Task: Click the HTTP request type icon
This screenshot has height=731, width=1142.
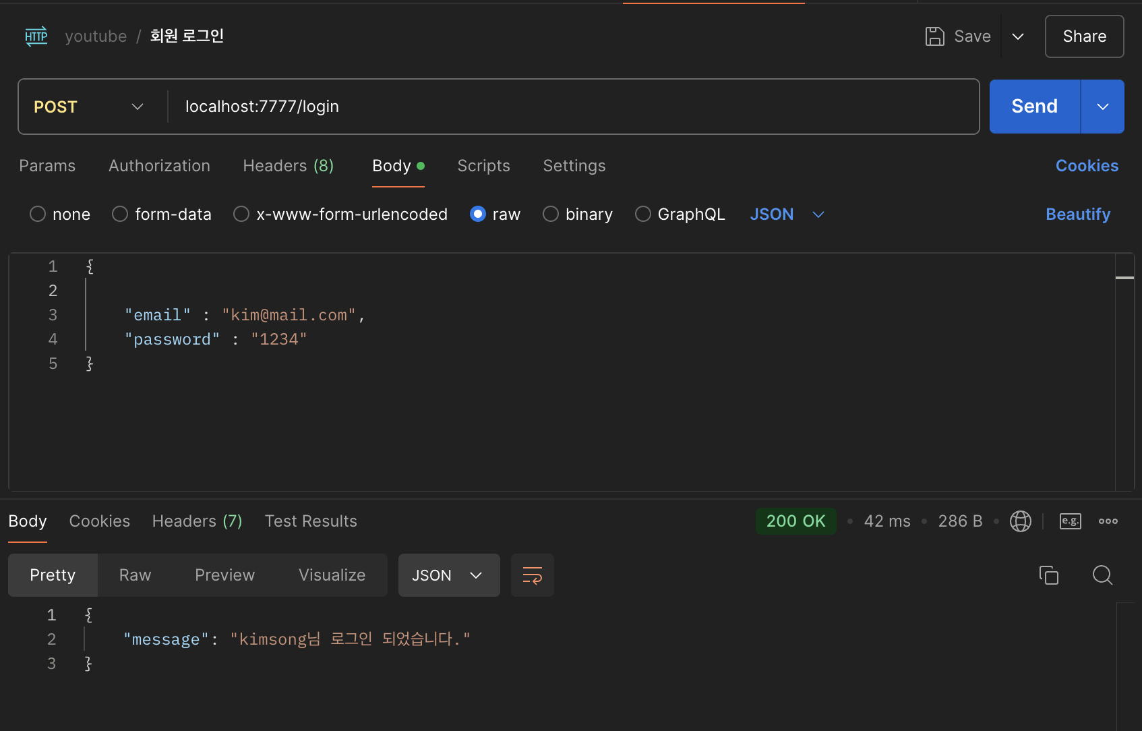Action: point(36,36)
